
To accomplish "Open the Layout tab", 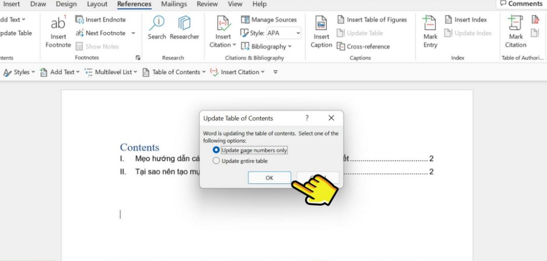I will [x=97, y=4].
